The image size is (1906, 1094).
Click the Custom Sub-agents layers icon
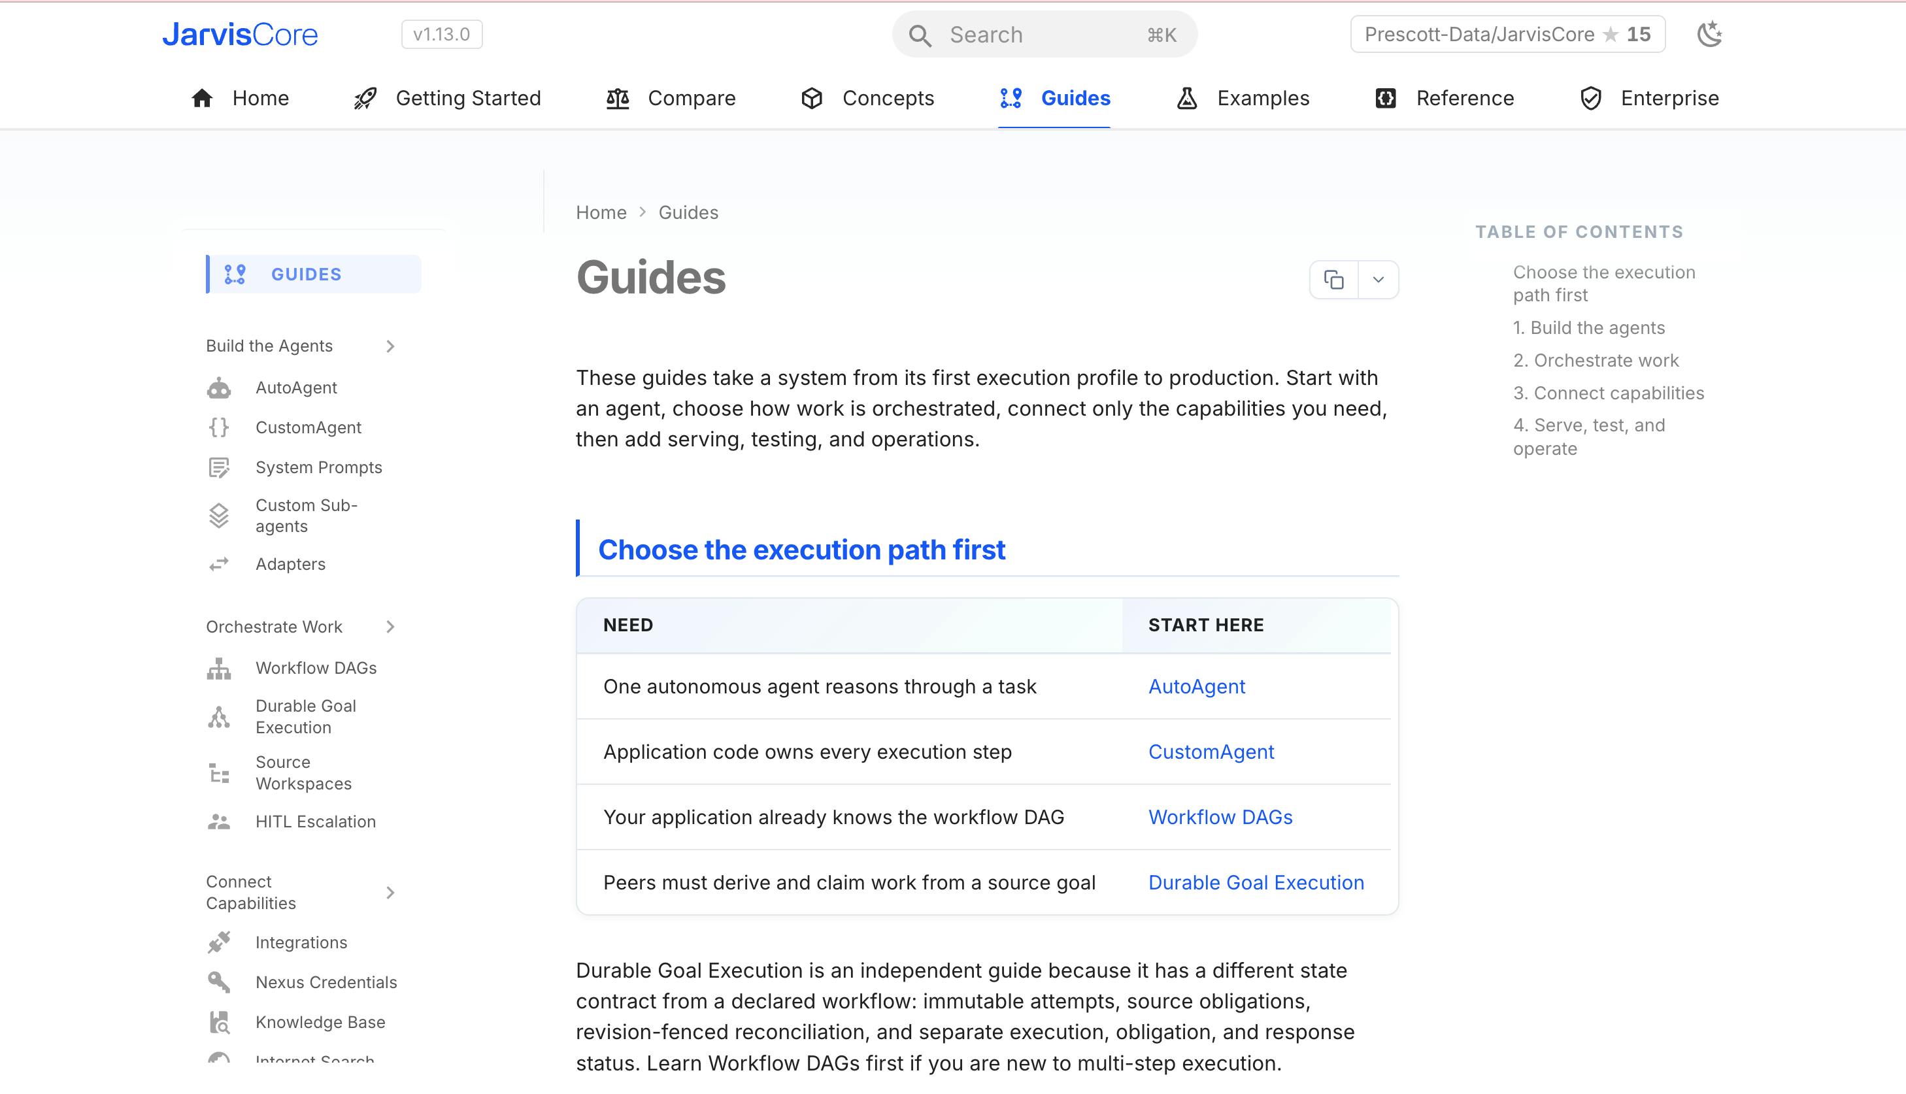pyautogui.click(x=218, y=516)
